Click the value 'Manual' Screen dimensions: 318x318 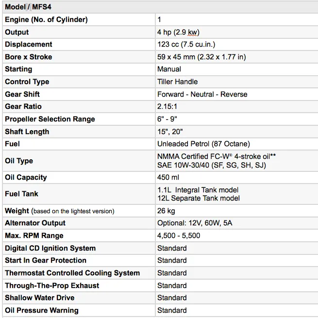(x=169, y=69)
